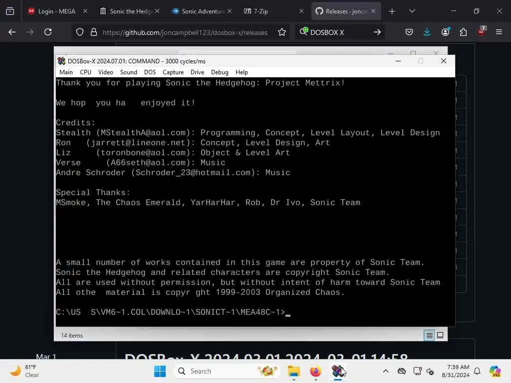Image resolution: width=511 pixels, height=383 pixels.
Task: Switch to Sonic Adventure tab
Action: (x=202, y=11)
